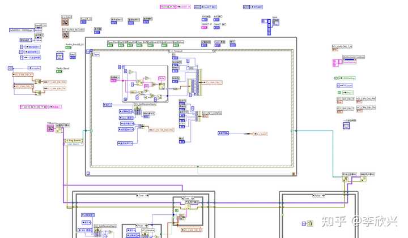Select the Build Array node feeding VCI_CAN_OBJ_TN
Screen dimensions: 408x238
pyautogui.click(x=38, y=93)
